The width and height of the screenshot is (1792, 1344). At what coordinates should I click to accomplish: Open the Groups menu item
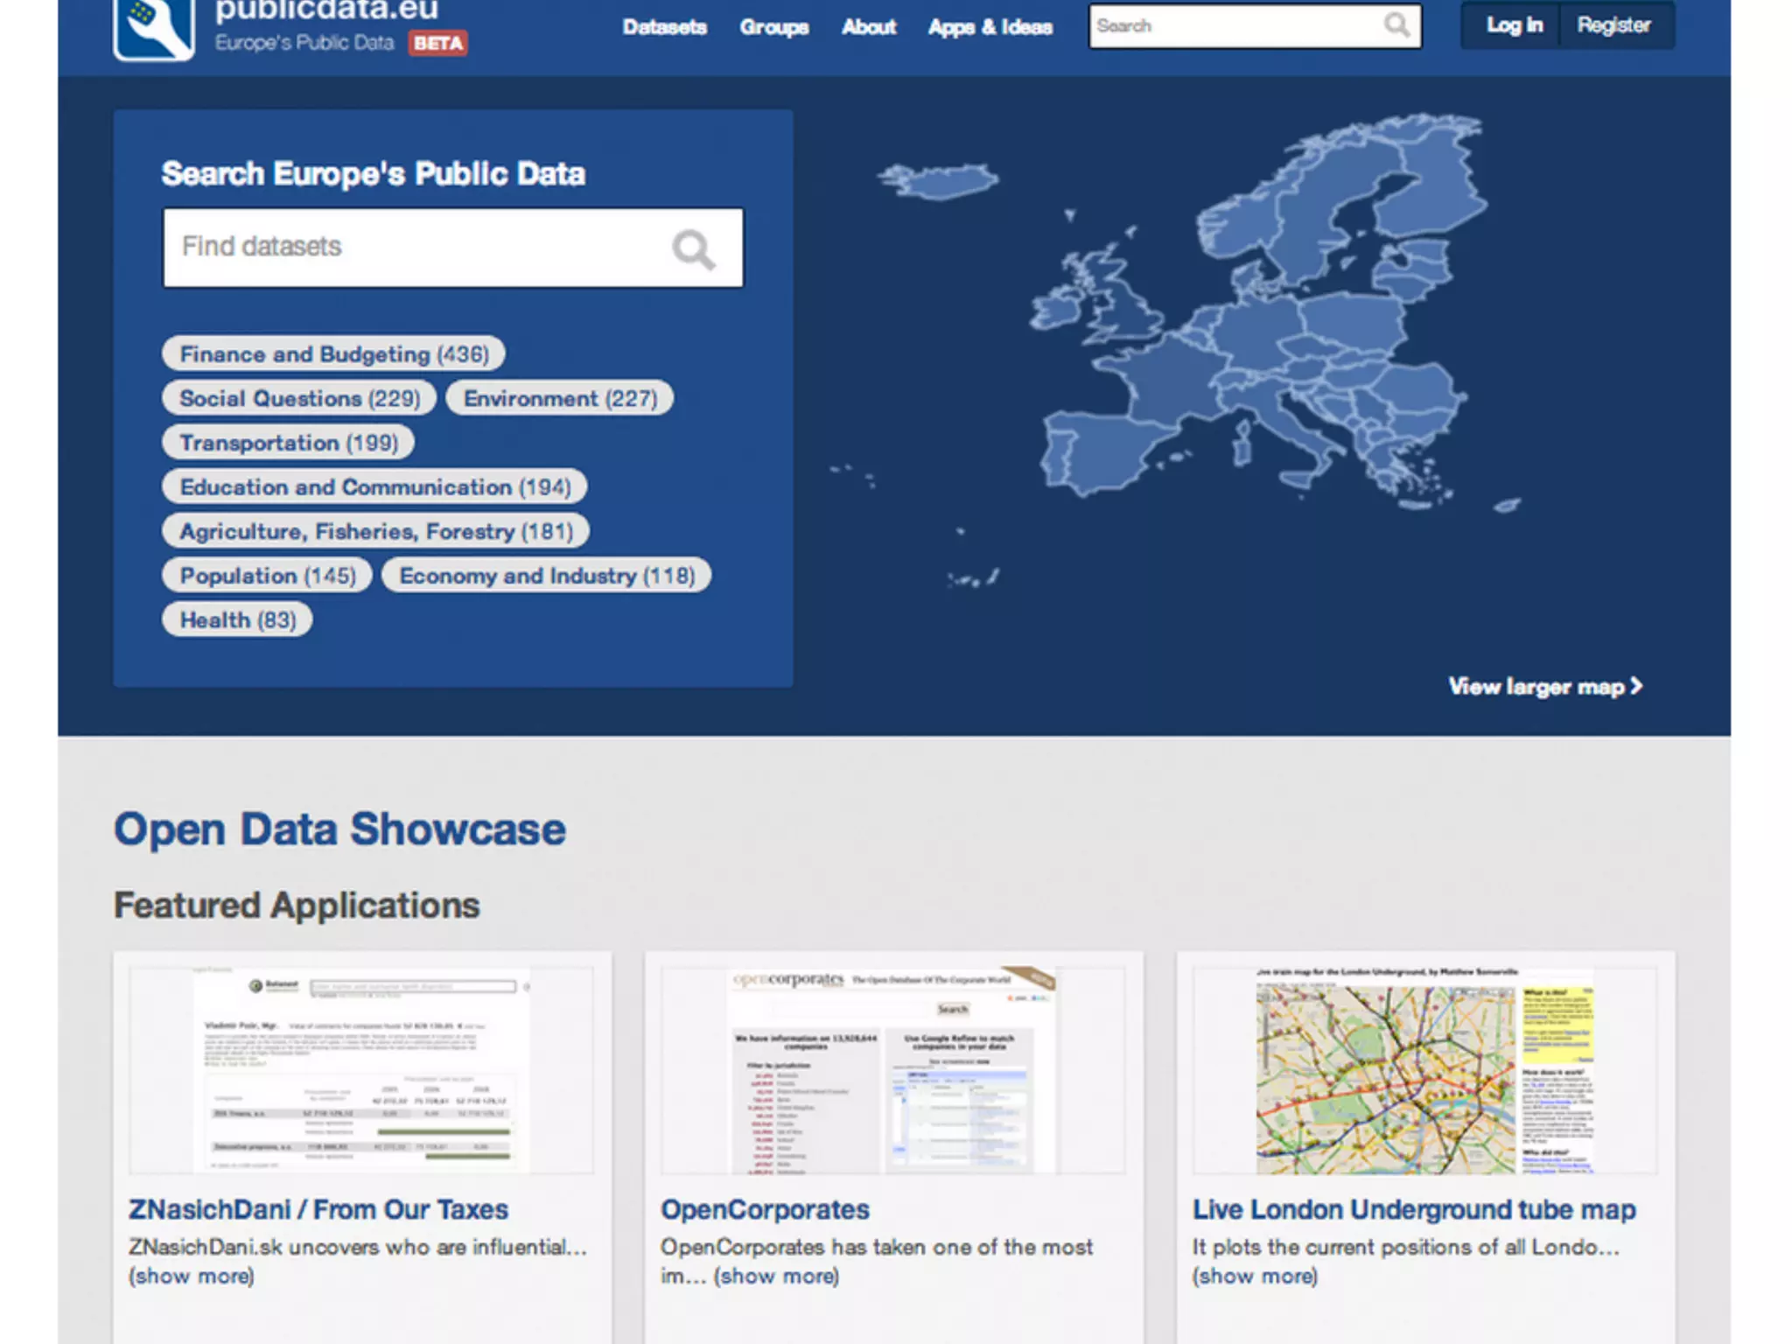773,27
